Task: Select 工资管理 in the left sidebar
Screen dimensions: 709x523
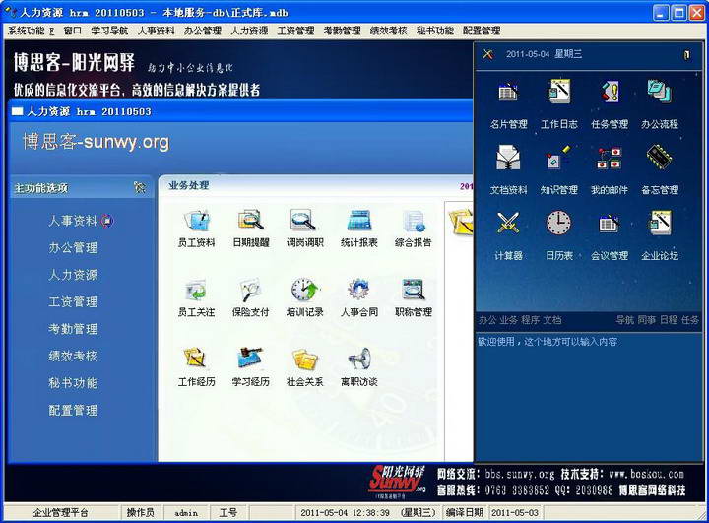Action: 73,302
